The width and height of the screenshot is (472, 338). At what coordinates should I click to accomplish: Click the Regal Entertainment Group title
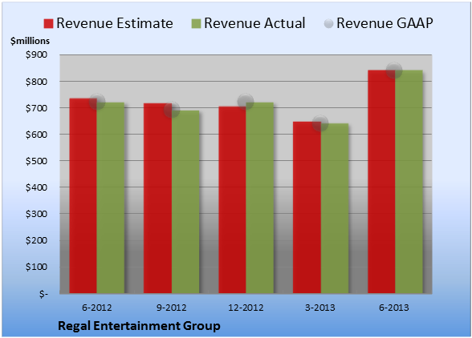139,326
